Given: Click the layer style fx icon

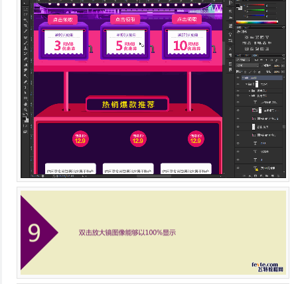Looking at the screenshot, I should (x=250, y=176).
